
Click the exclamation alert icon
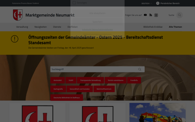point(15,39)
